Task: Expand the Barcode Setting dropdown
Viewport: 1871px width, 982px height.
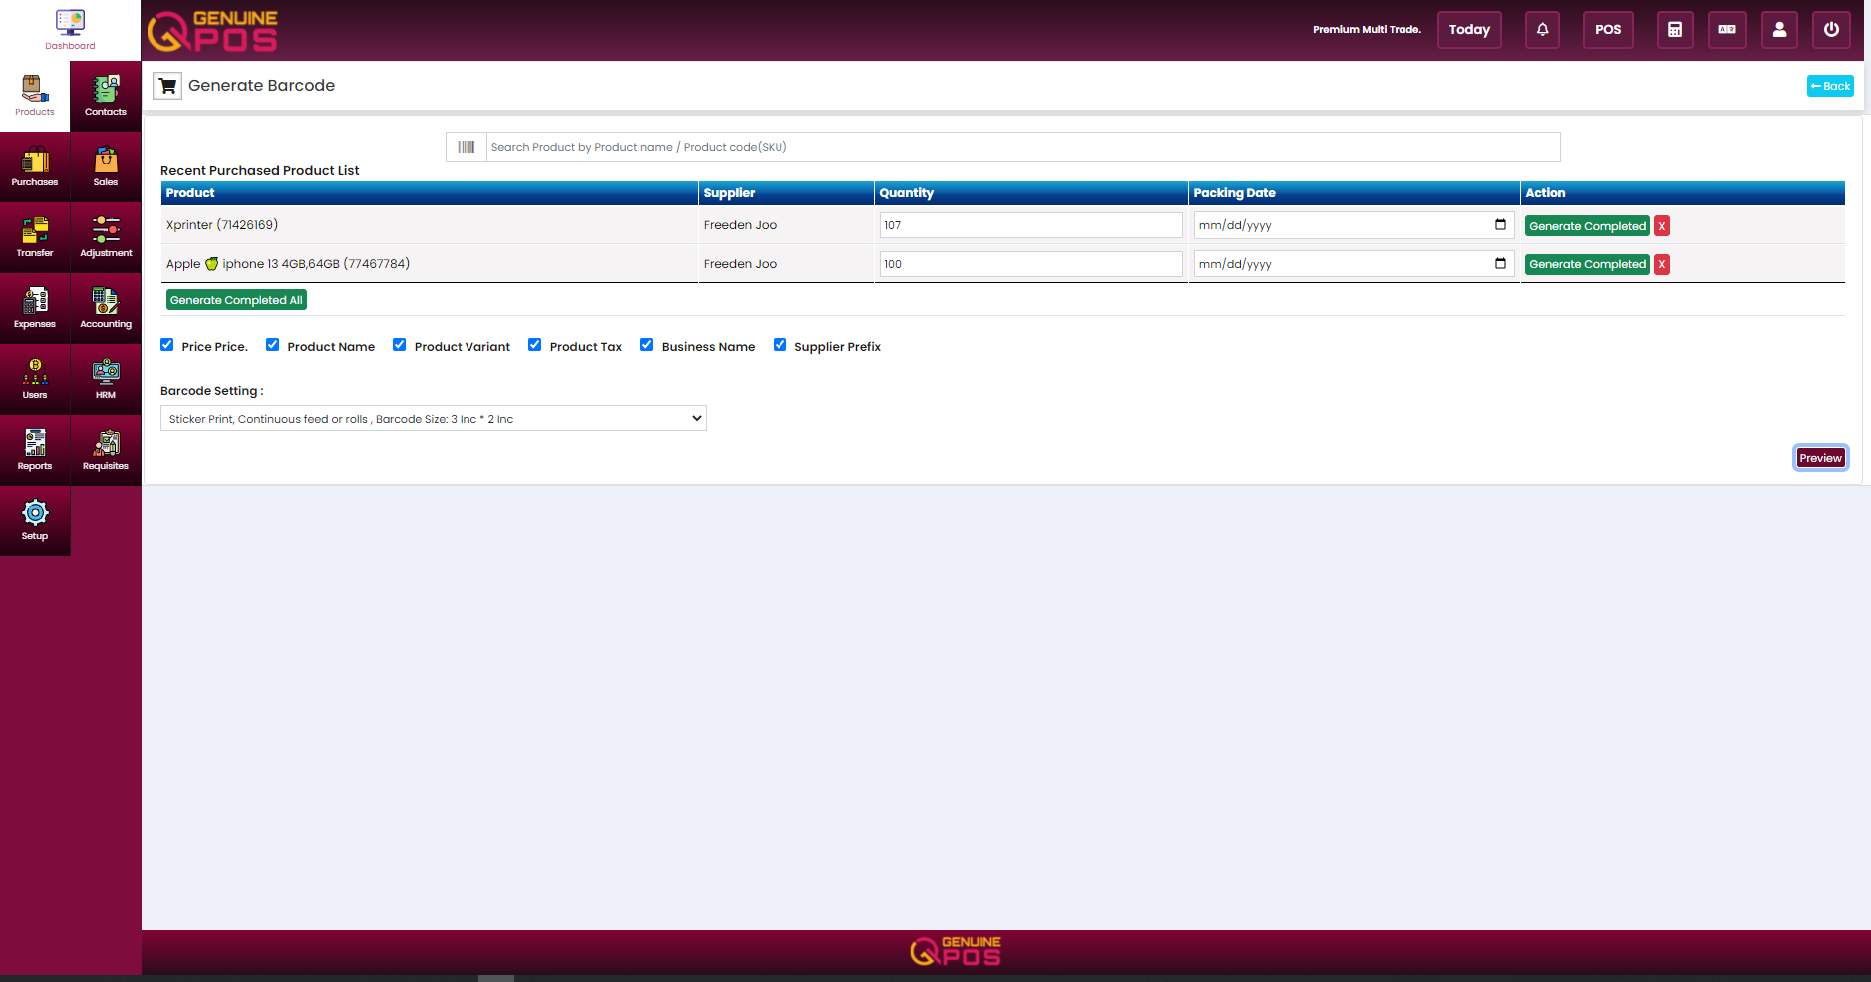Action: pos(434,418)
